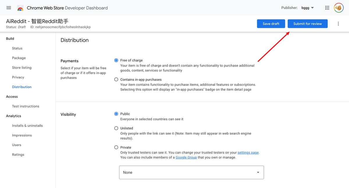Open the Ratings analytics section
This screenshot has height=188, width=349.
click(18, 154)
